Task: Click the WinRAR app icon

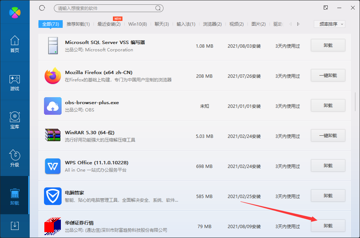Action: point(53,135)
